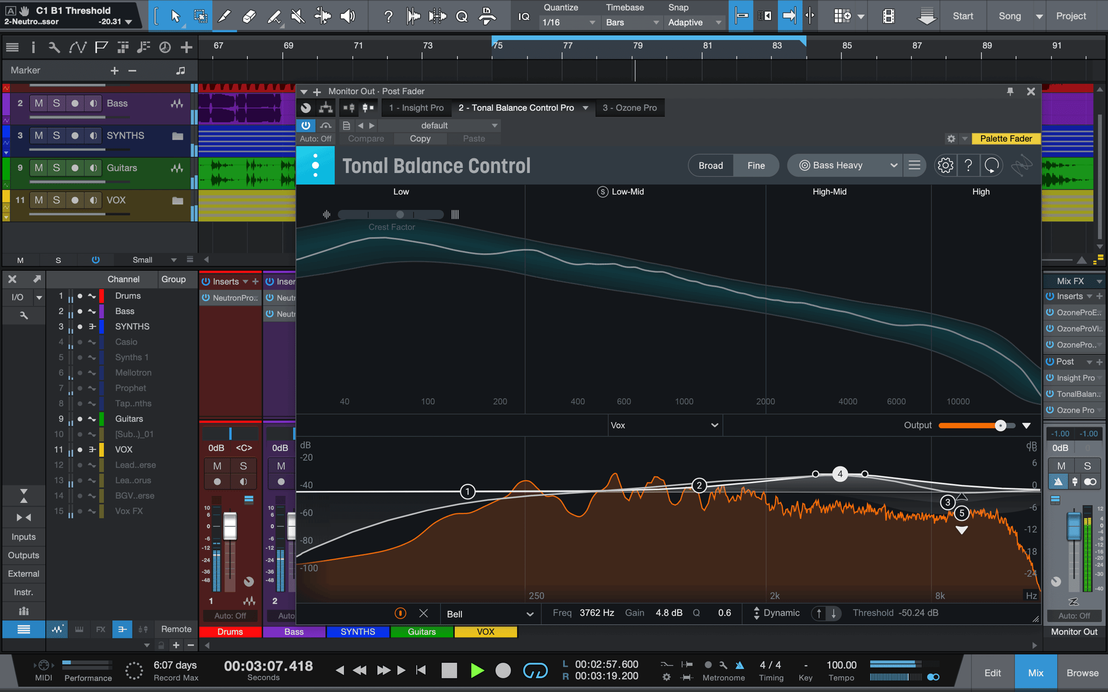Image resolution: width=1108 pixels, height=692 pixels.
Task: Click the Copy preset button
Action: tap(420, 139)
